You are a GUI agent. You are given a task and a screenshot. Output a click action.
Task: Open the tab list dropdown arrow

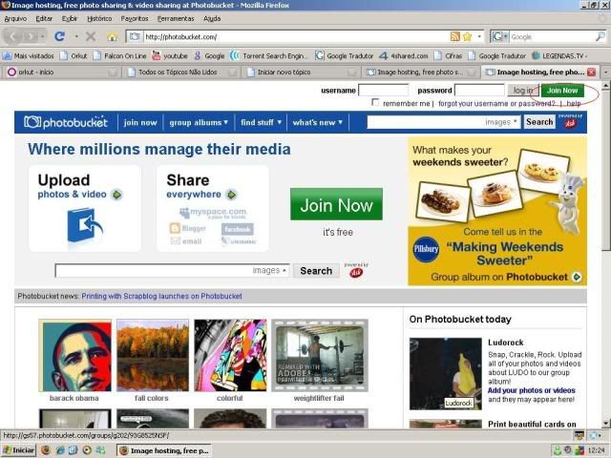click(605, 73)
